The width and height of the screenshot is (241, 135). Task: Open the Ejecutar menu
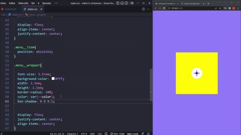[47, 3]
